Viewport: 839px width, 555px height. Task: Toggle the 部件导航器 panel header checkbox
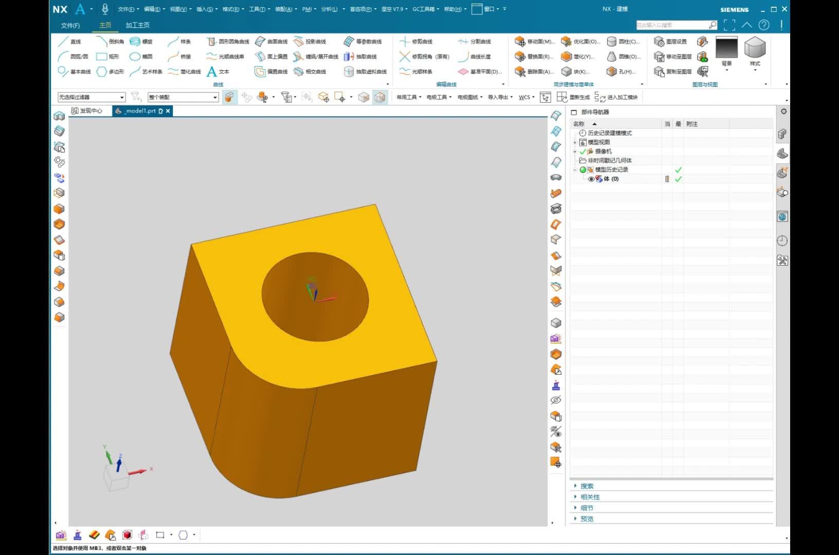(x=574, y=112)
